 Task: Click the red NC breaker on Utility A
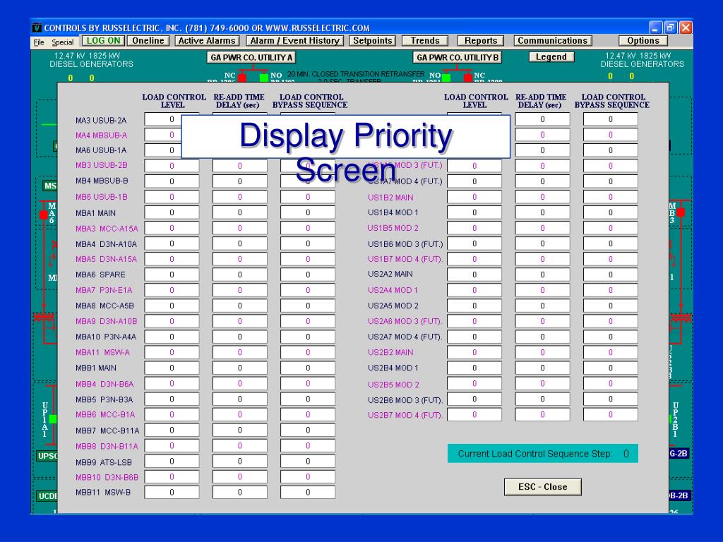tap(241, 78)
